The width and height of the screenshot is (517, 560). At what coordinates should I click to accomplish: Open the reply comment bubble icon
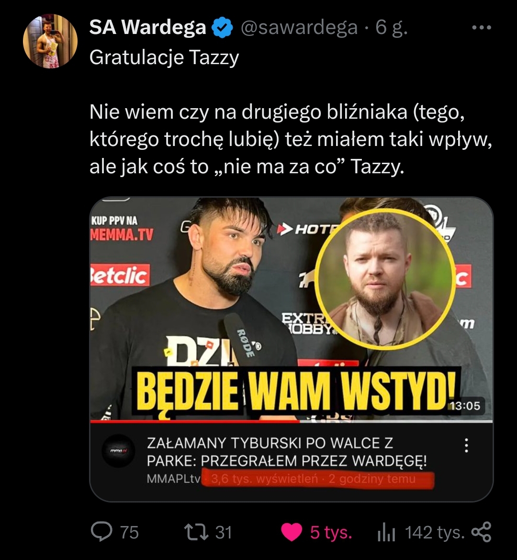pos(102,532)
